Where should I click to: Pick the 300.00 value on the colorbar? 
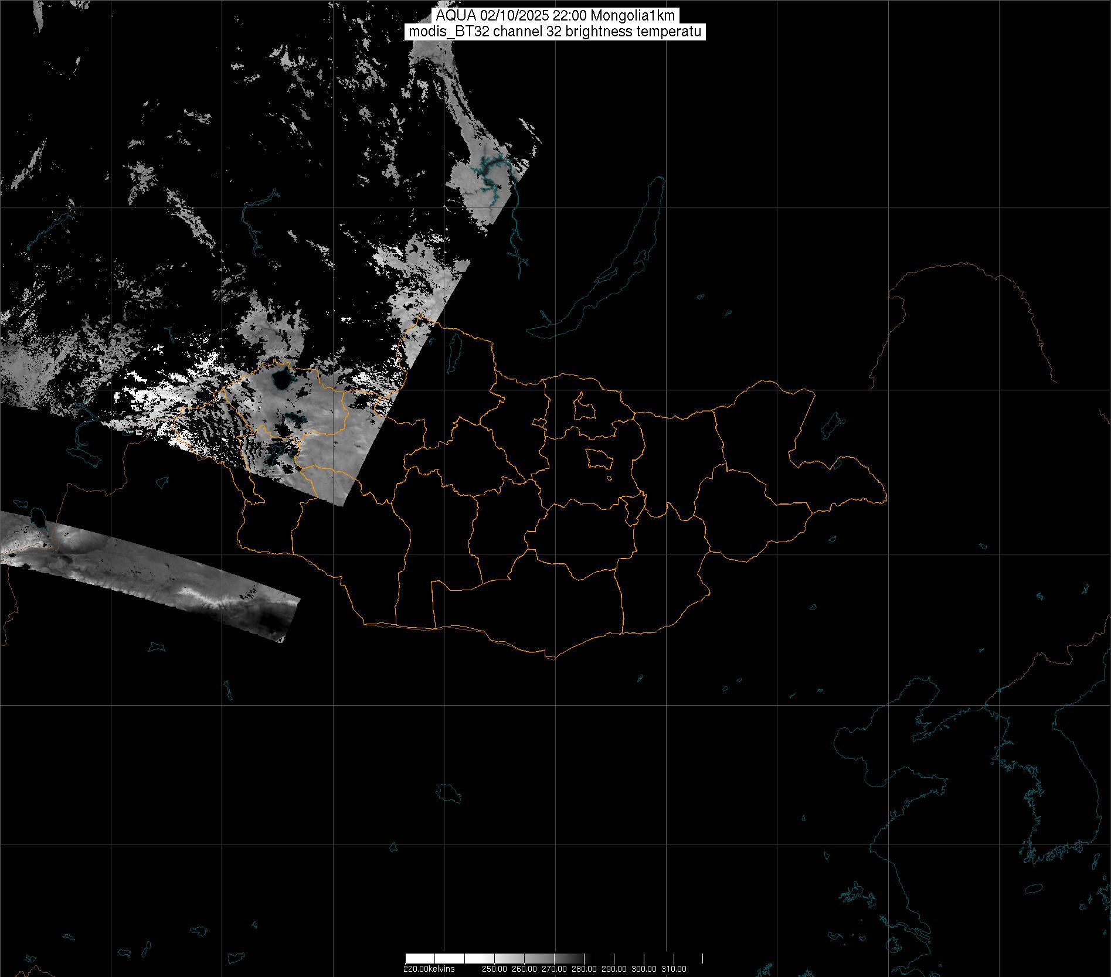tap(644, 969)
